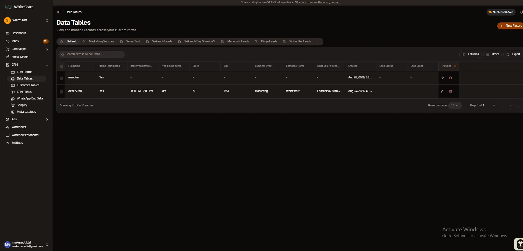This screenshot has height=251, width=523.
Task: Click the Order button
Action: tap(492, 54)
